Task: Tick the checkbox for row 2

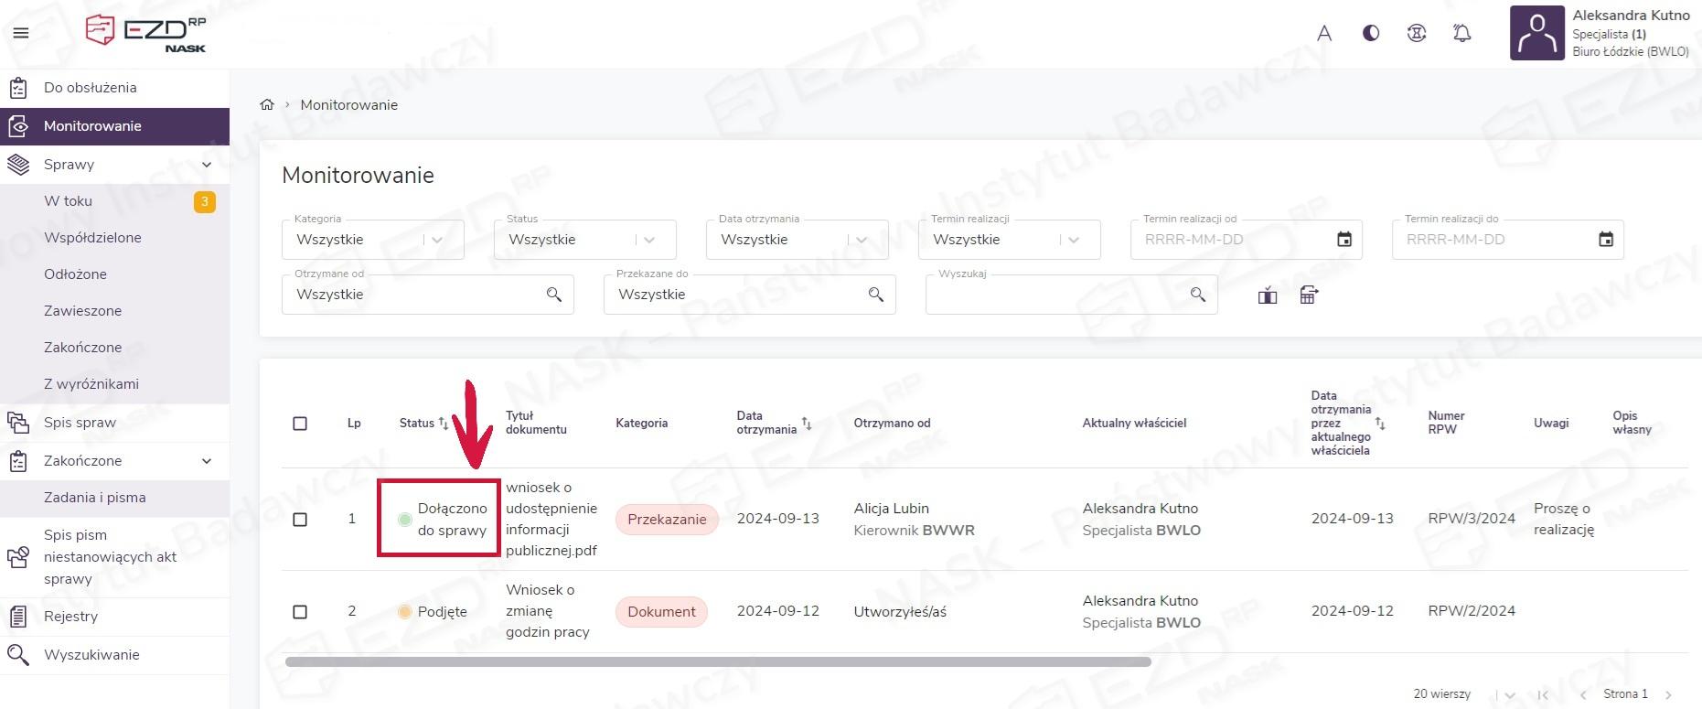Action: coord(300,612)
